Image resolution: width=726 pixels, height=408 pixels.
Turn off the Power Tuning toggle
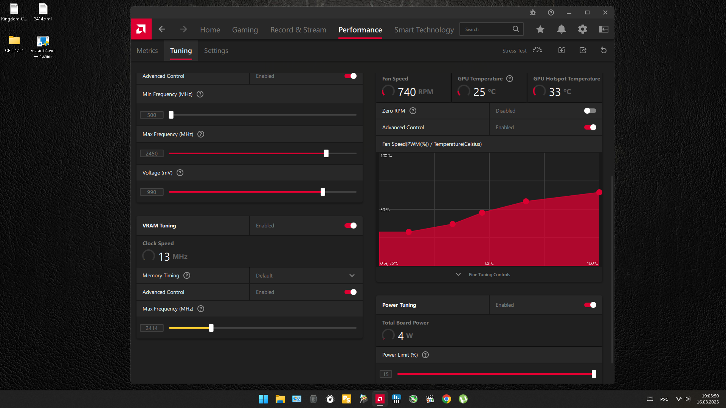pos(590,305)
